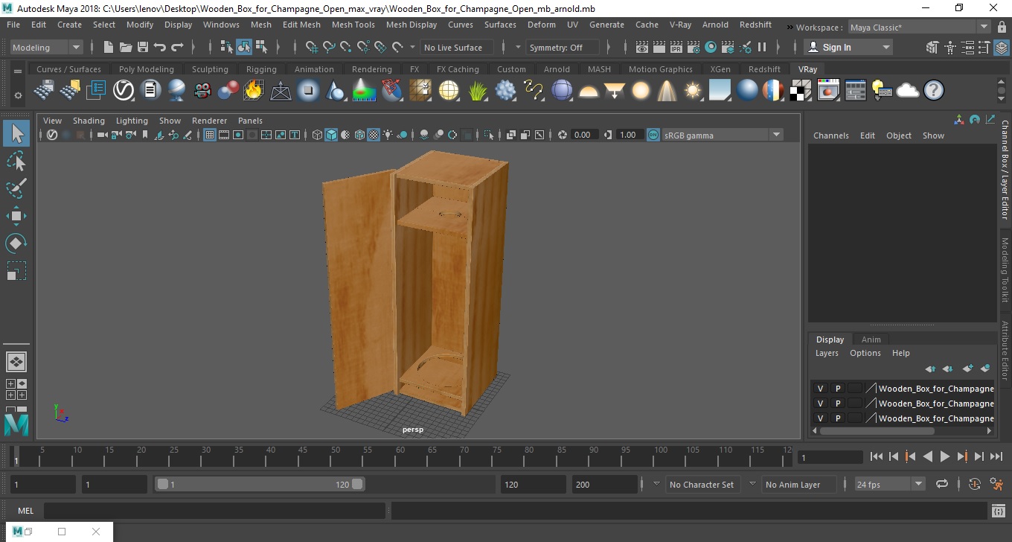This screenshot has width=1012, height=542.
Task: Open the V-Ray logo shelf icon
Action: coord(123,91)
